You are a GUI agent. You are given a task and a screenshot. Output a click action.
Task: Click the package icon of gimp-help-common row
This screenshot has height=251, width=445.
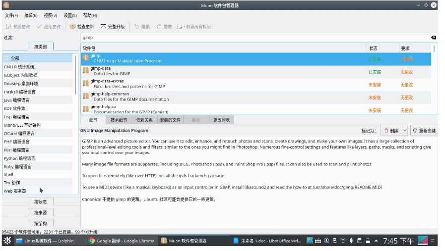point(86,97)
